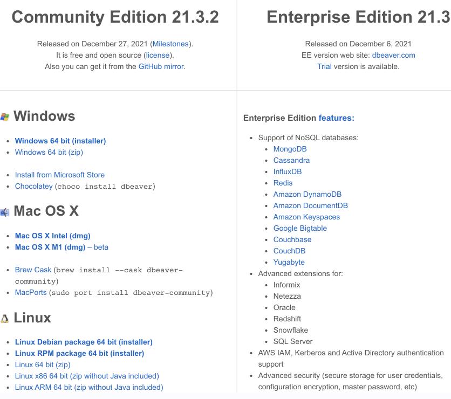Open Enterprise Edition features link

pos(336,118)
